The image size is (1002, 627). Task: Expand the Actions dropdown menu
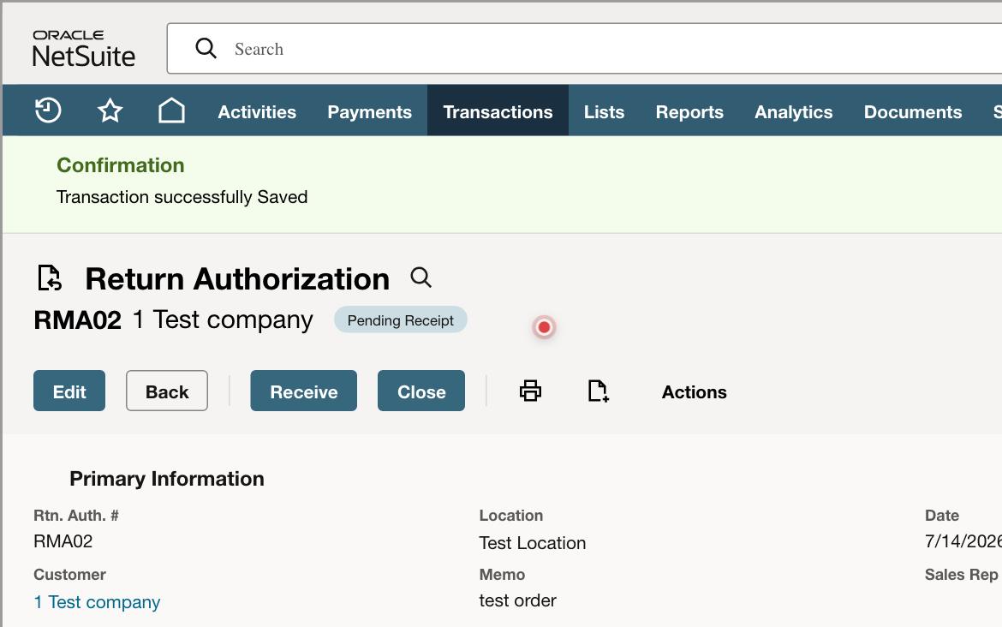[694, 391]
